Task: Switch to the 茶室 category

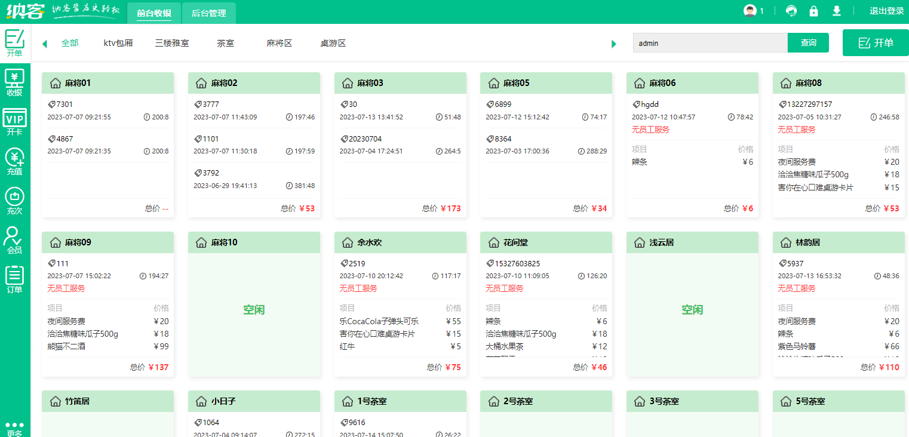Action: (225, 42)
